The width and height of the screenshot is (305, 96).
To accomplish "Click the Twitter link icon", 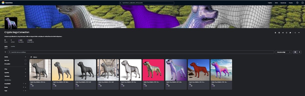I will [290, 33].
